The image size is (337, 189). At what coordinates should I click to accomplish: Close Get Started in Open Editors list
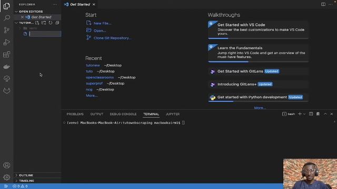pos(22,17)
